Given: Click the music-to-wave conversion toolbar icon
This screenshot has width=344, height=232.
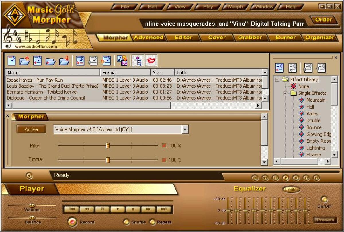Looking at the screenshot, I should point(122,60).
